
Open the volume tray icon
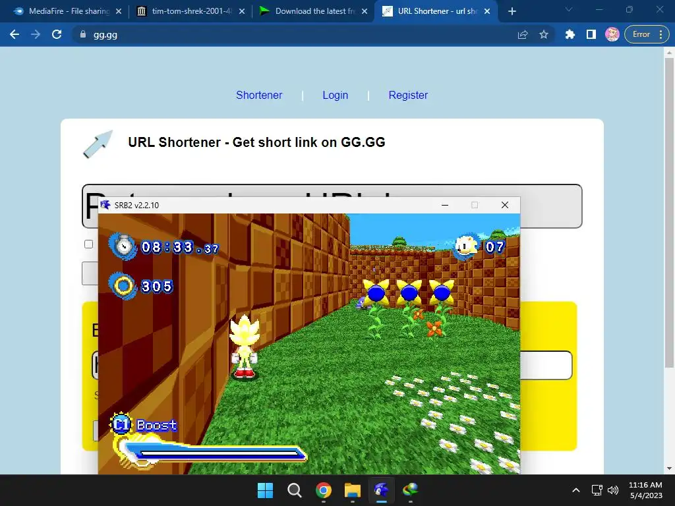pyautogui.click(x=613, y=490)
